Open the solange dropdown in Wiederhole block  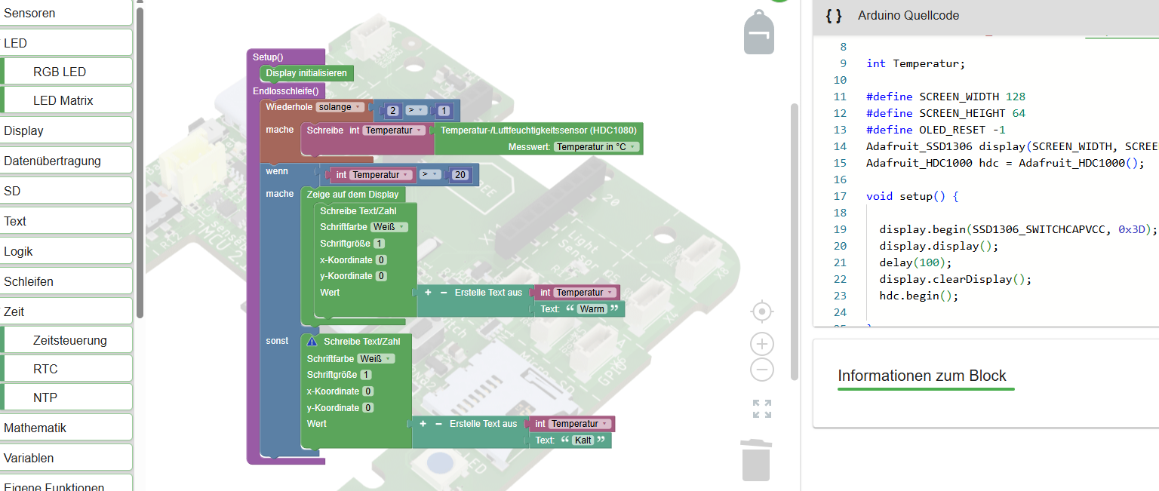pyautogui.click(x=340, y=107)
